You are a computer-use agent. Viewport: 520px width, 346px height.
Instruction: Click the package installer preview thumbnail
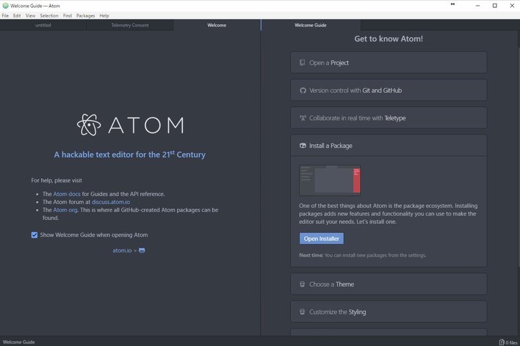(330, 180)
